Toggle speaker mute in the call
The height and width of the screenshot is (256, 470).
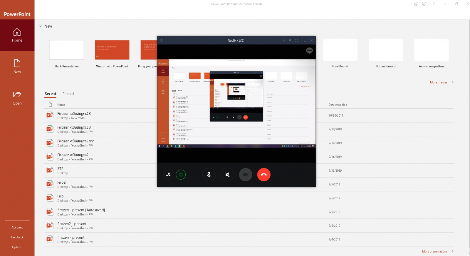(227, 175)
